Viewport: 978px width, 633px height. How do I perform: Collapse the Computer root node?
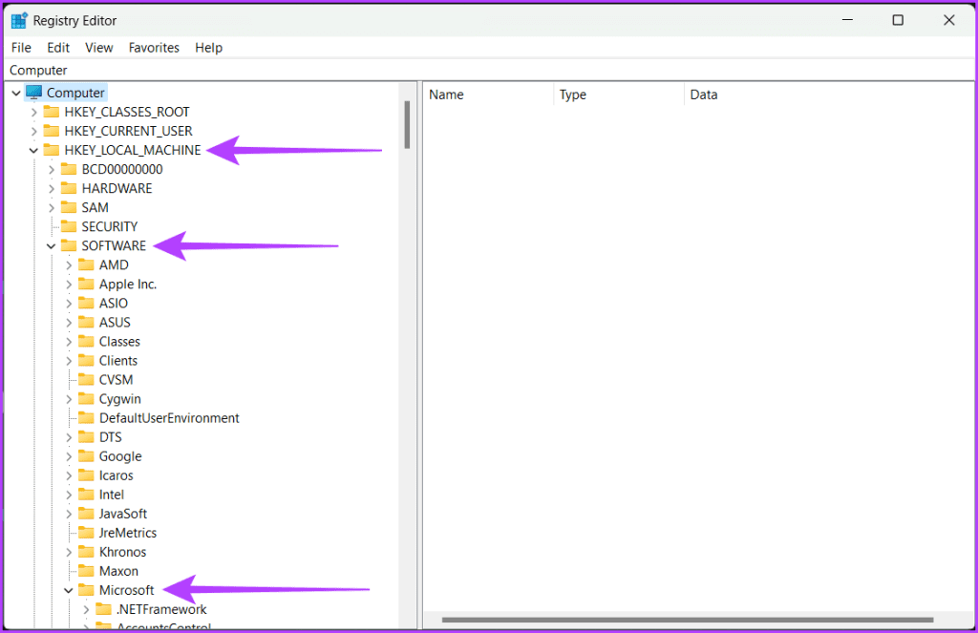click(x=16, y=93)
